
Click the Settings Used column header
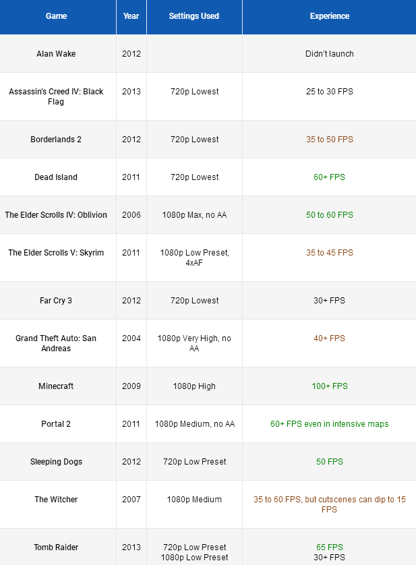click(x=194, y=16)
